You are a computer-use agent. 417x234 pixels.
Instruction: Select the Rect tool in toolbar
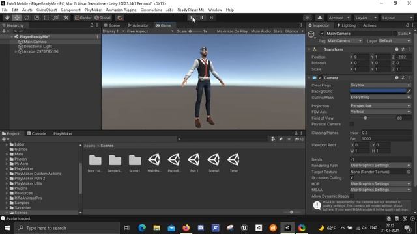pyautogui.click(x=46, y=18)
